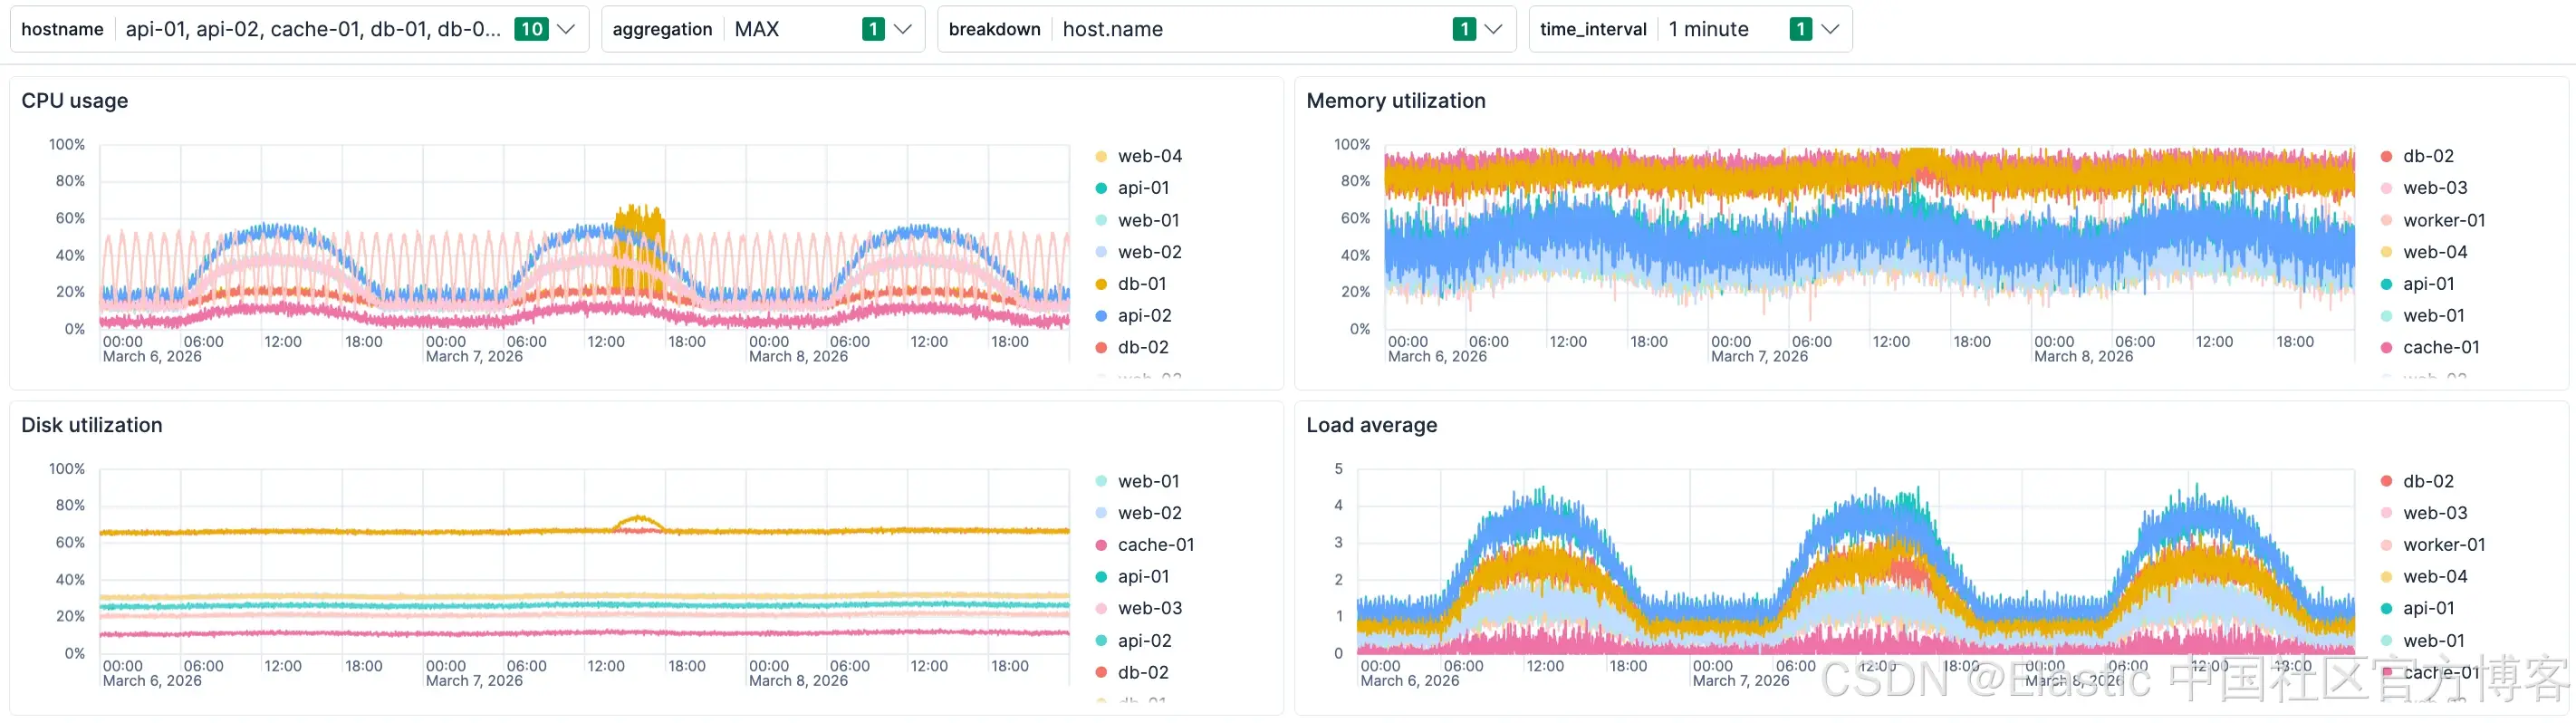
Task: Click the Disk utilization panel title
Action: [92, 425]
